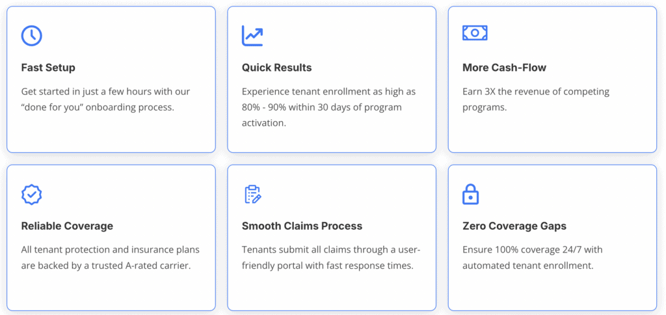Click the padlock icon above Zero Coverage Gaps
The width and height of the screenshot is (666, 315).
470,194
